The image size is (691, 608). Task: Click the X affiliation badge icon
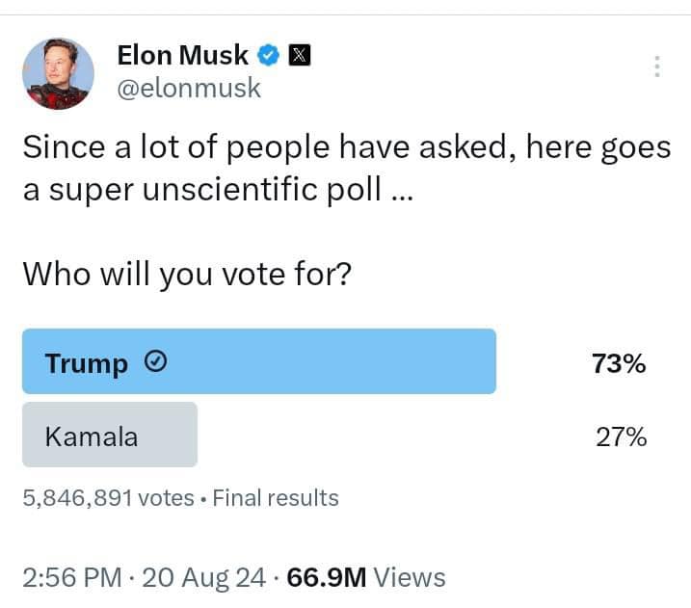299,56
